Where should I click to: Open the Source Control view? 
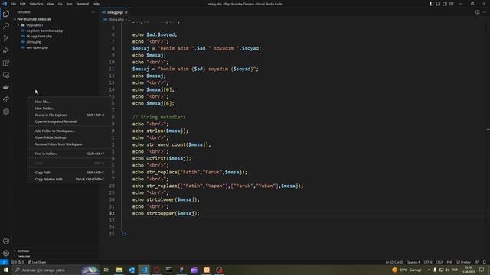click(x=6, y=38)
